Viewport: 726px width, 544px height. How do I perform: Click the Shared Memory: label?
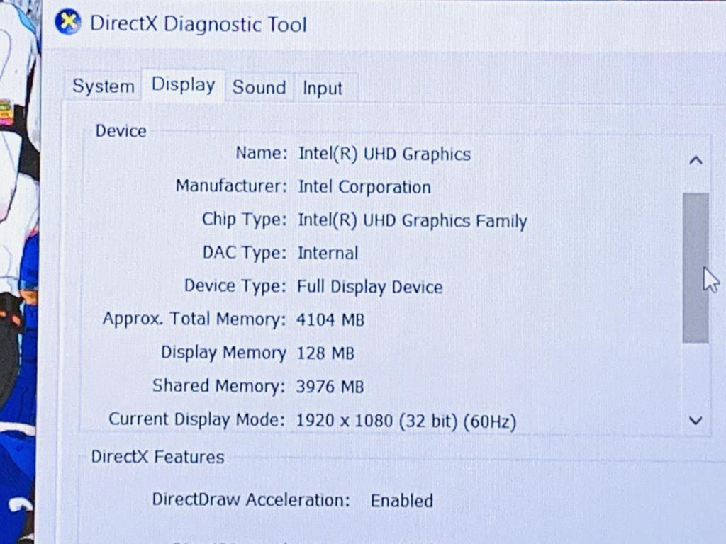pyautogui.click(x=218, y=386)
